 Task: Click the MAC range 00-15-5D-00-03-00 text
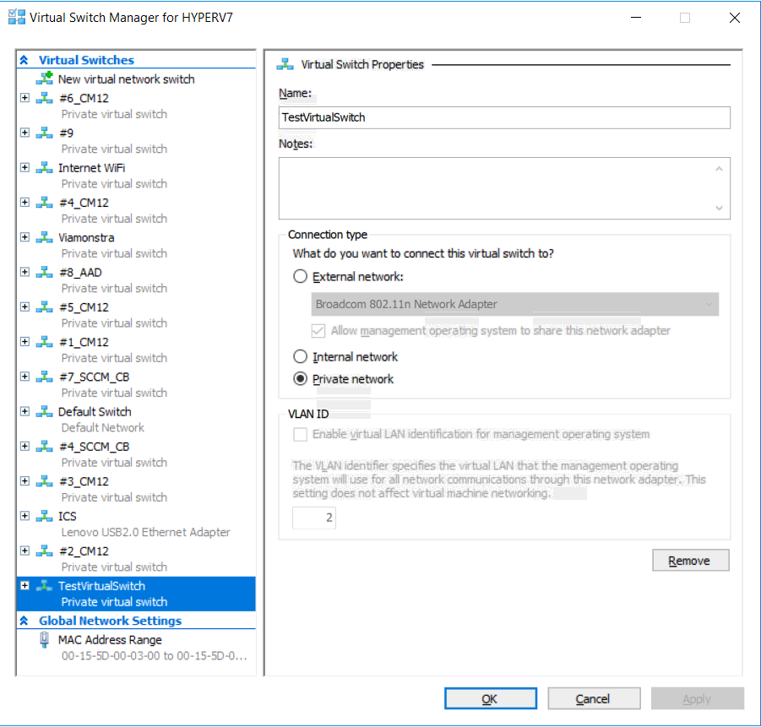point(155,656)
